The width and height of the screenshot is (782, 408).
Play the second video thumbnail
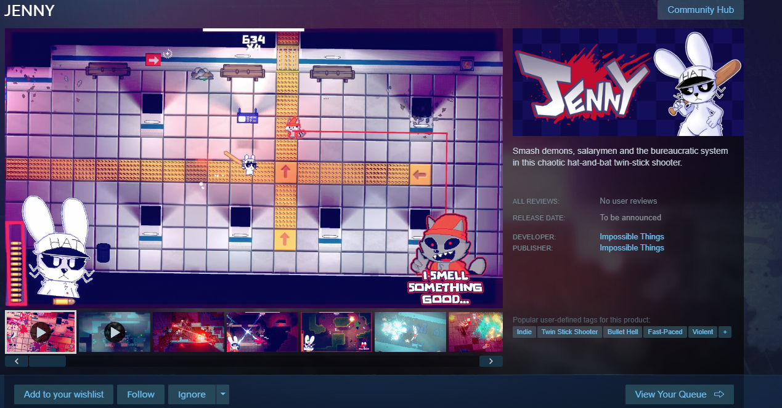coord(115,332)
